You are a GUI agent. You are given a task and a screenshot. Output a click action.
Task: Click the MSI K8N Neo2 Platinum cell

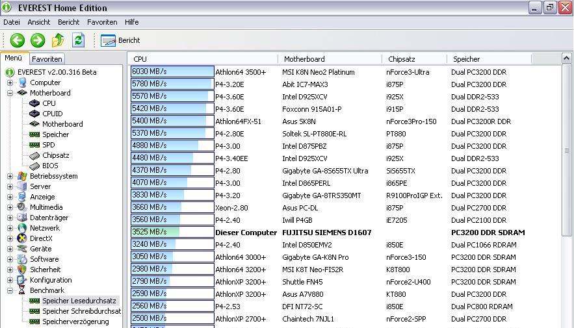click(x=318, y=72)
